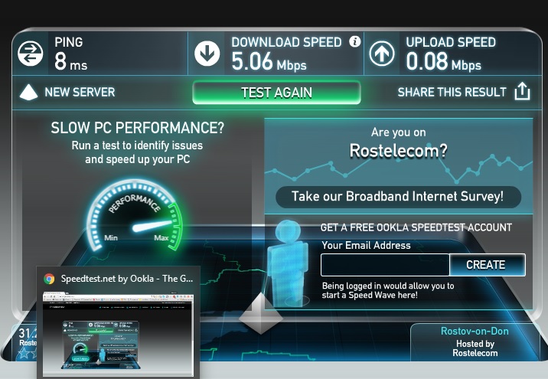Click the TEST AGAIN button
The height and width of the screenshot is (379, 548).
[x=276, y=93]
